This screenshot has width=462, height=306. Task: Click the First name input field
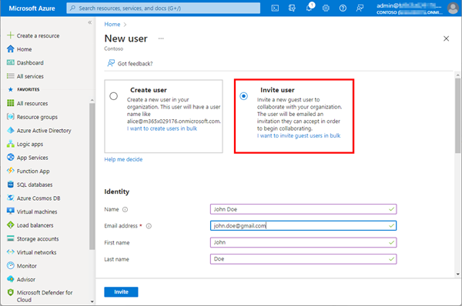click(x=303, y=242)
